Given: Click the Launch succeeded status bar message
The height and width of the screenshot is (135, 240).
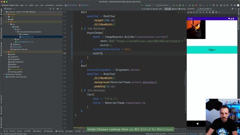Looking at the screenshot, I should pos(15,134).
